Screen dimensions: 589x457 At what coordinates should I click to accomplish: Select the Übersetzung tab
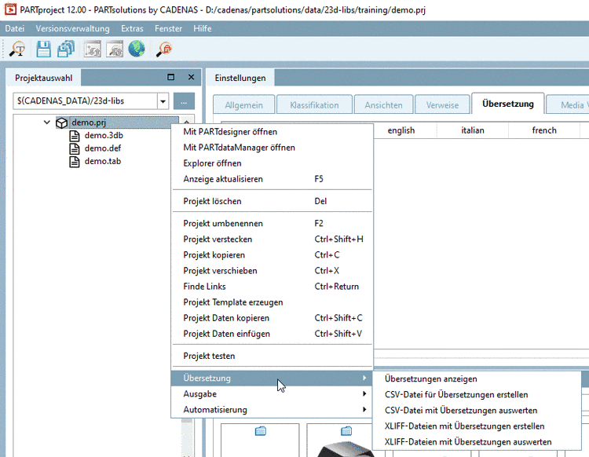[508, 104]
